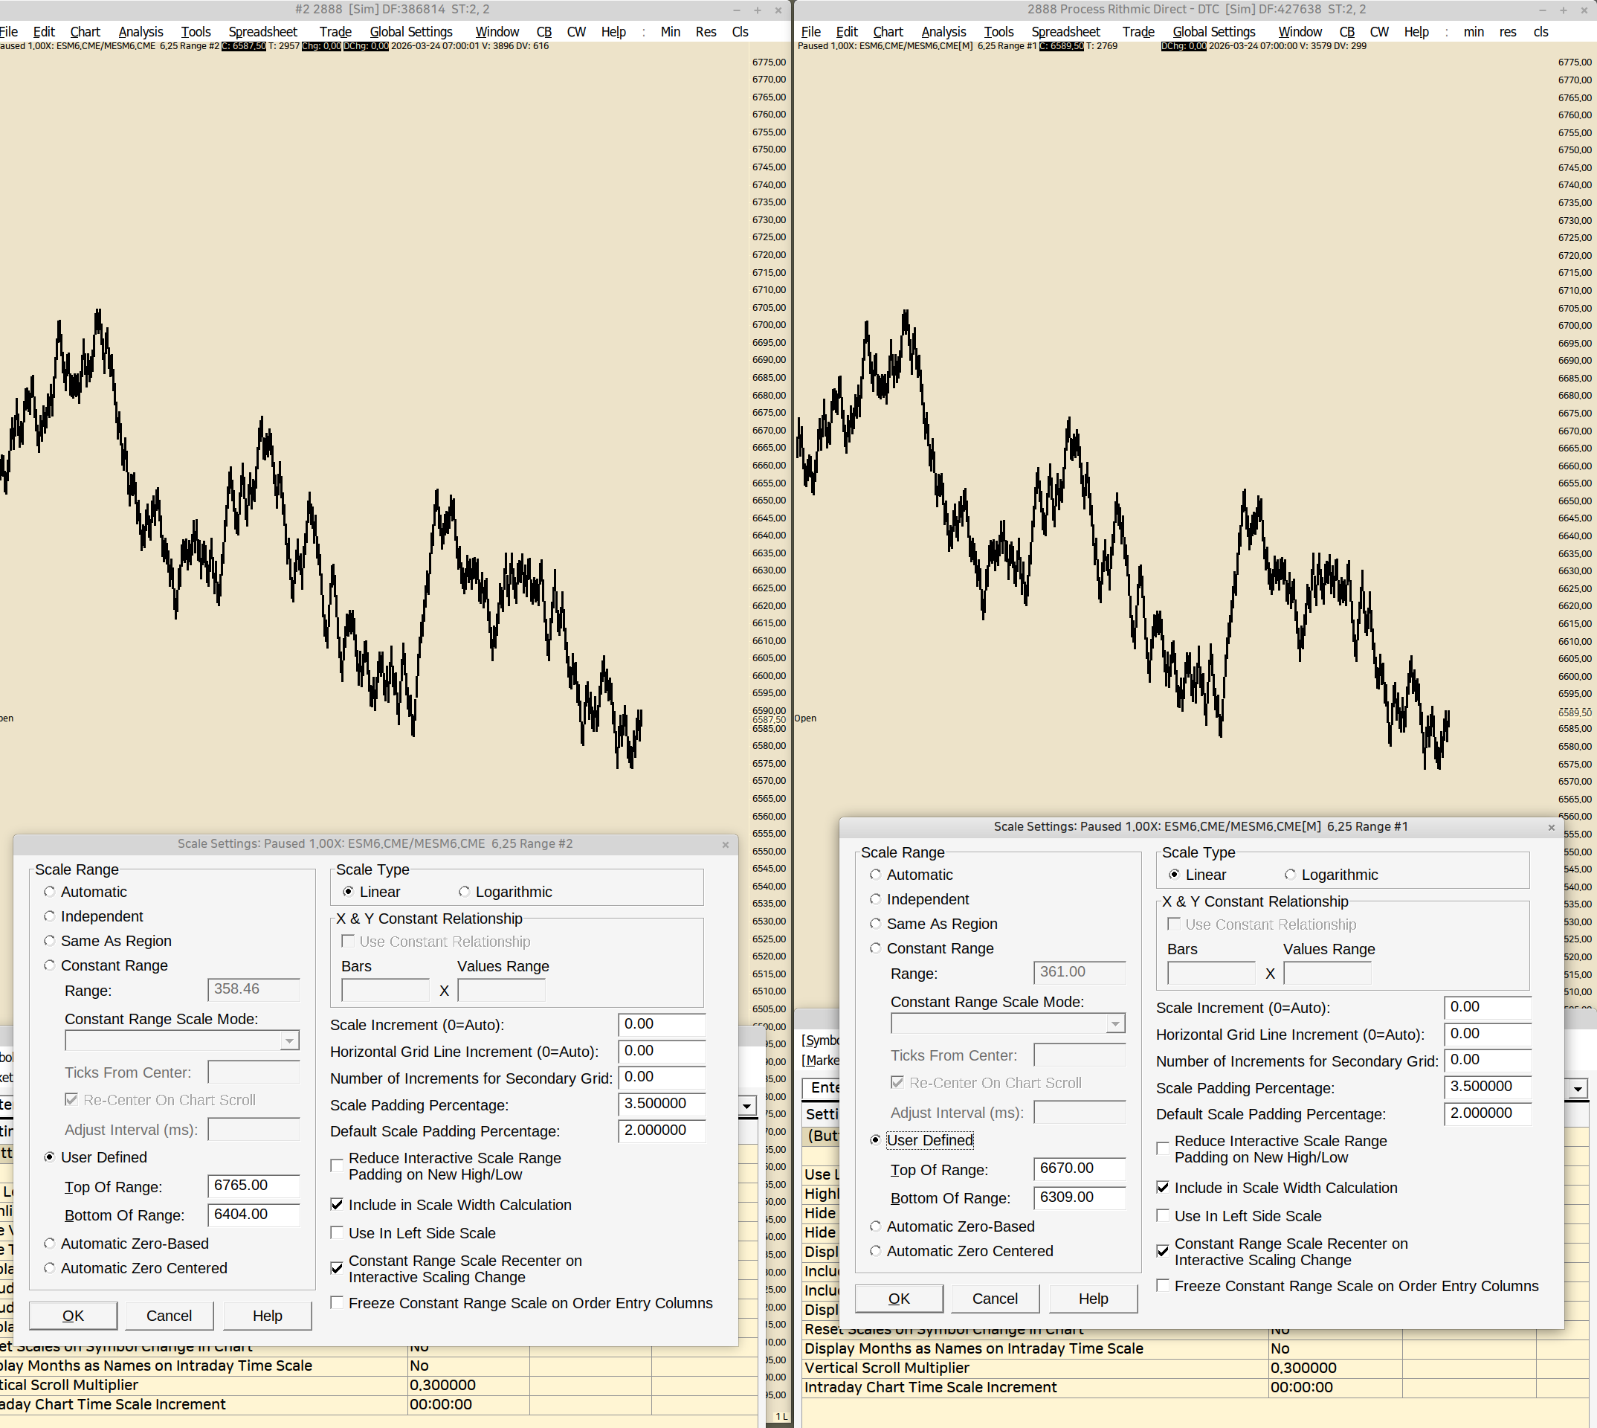Open the Help menu in right window
Viewport: 1597px width, 1428px height.
pos(1416,31)
